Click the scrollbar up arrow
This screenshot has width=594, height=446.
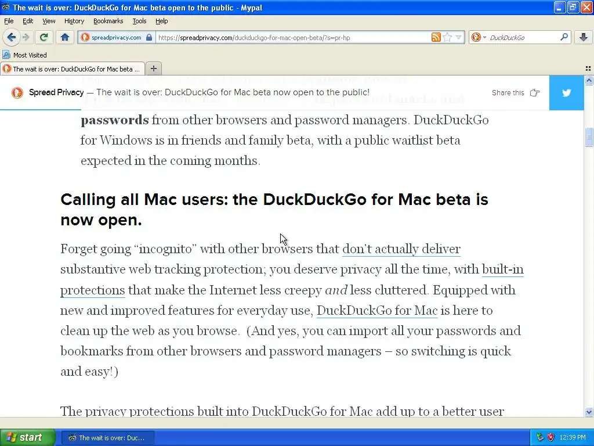pyautogui.click(x=589, y=80)
